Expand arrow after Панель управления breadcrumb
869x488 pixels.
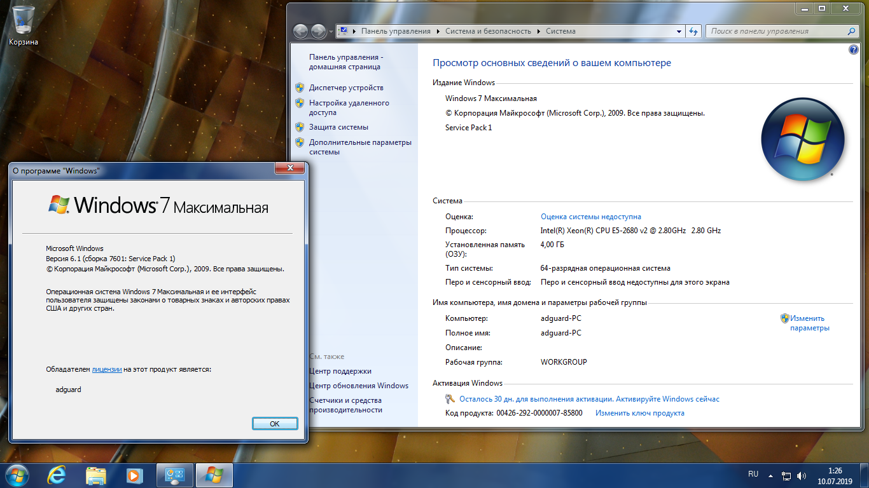438,31
